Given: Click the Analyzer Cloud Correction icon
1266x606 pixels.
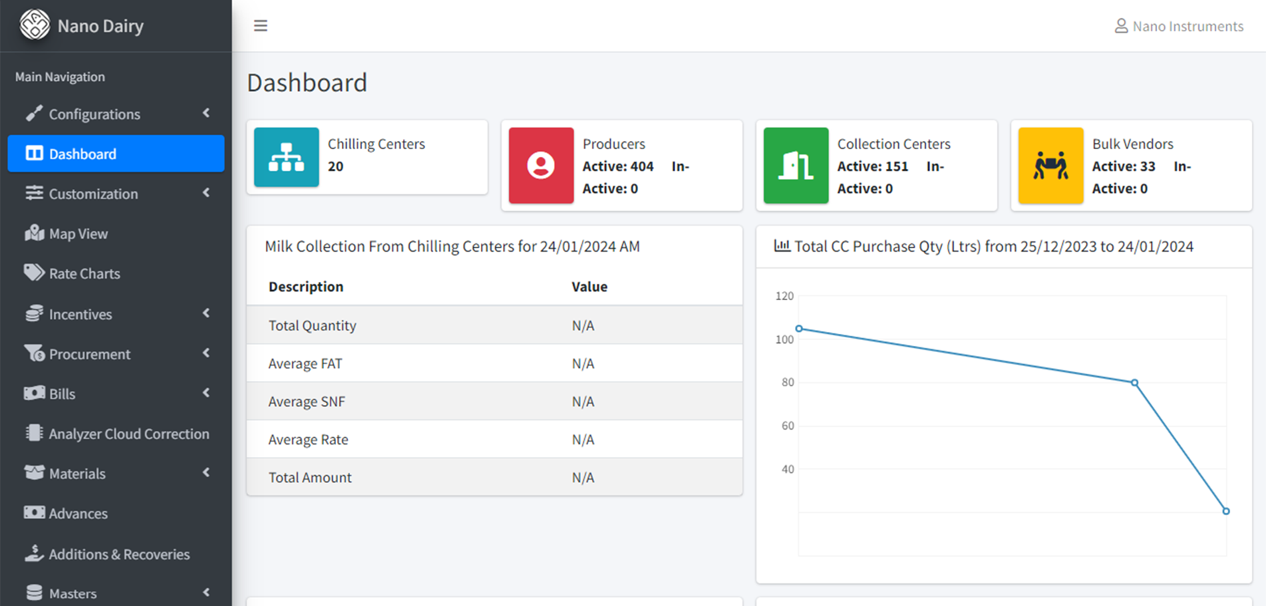Looking at the screenshot, I should coord(33,433).
